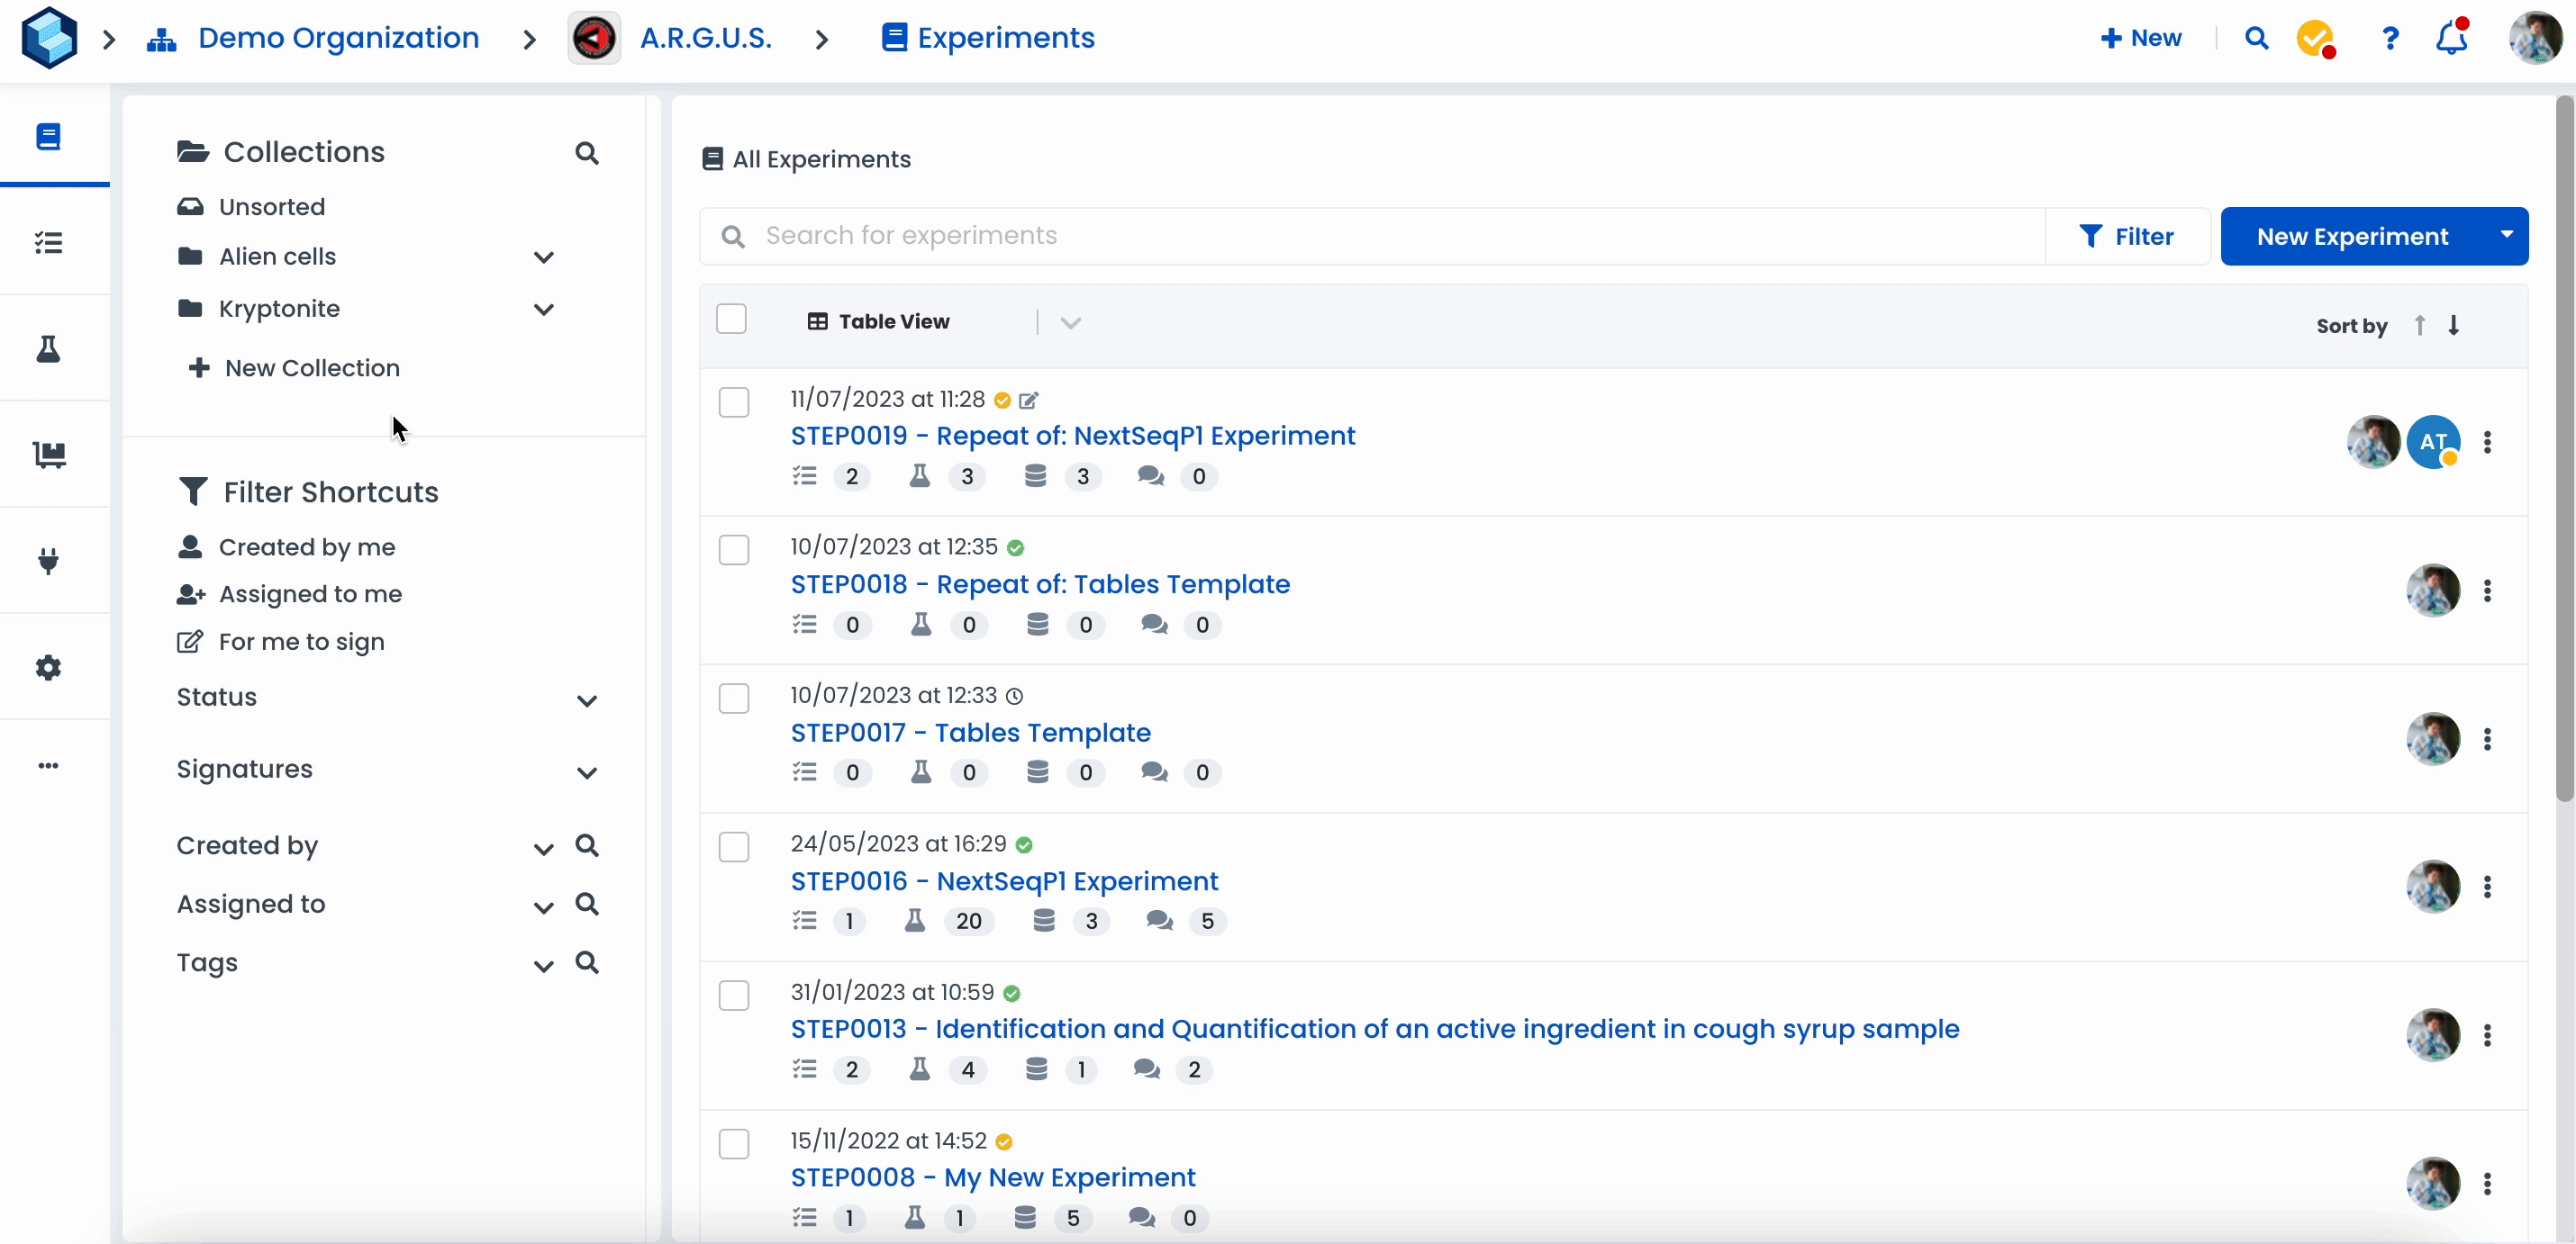This screenshot has width=2576, height=1244.
Task: Click the Collections search magnifier icon
Action: 587,153
